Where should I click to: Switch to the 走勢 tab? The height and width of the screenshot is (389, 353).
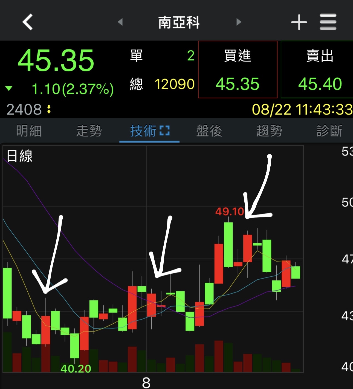pyautogui.click(x=89, y=131)
